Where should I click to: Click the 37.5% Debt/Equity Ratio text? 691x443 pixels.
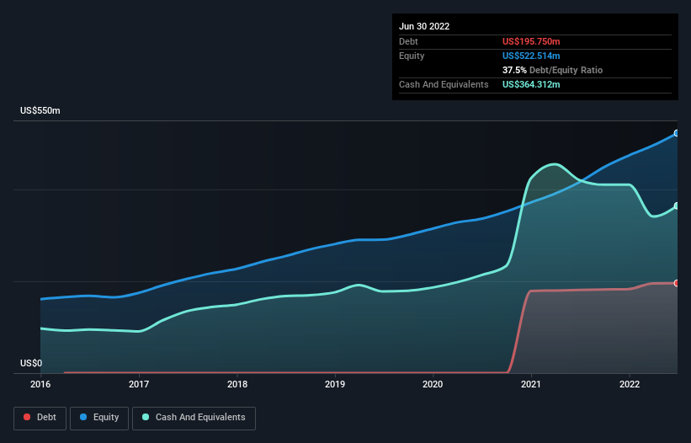click(552, 70)
